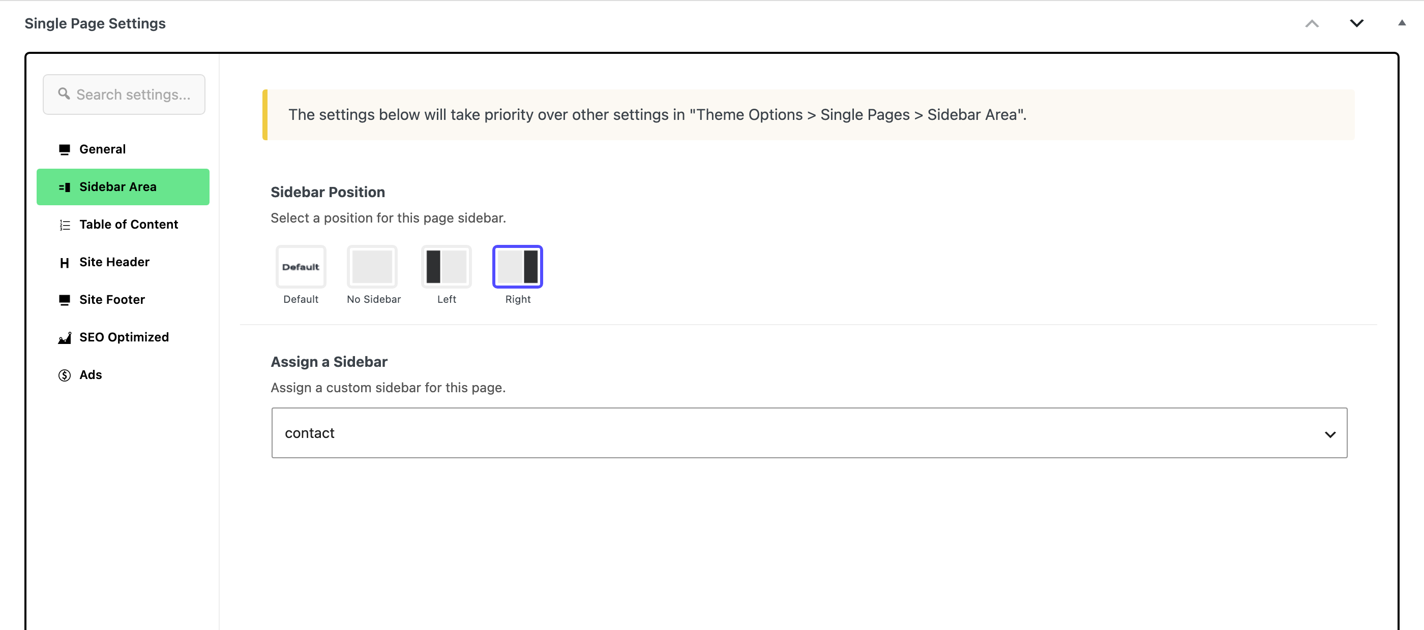Click the General monitor icon
The image size is (1424, 630).
pos(64,150)
